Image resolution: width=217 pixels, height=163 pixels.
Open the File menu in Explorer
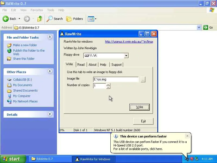pos(5,10)
